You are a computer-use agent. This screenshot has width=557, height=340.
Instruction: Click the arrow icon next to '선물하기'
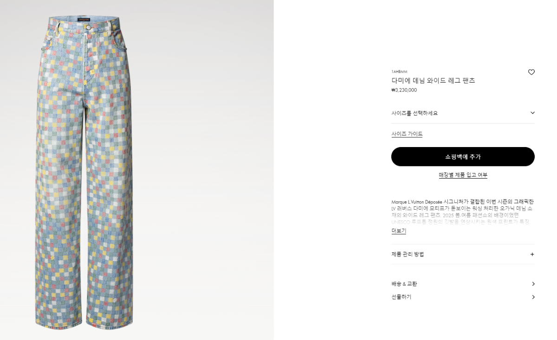coord(533,297)
